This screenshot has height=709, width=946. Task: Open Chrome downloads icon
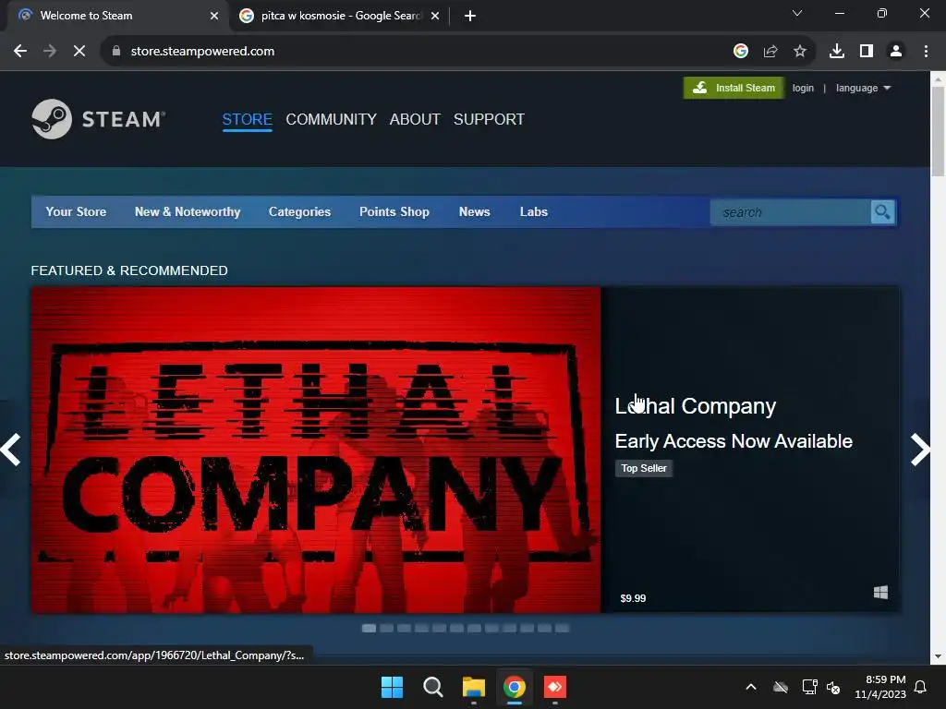837,52
